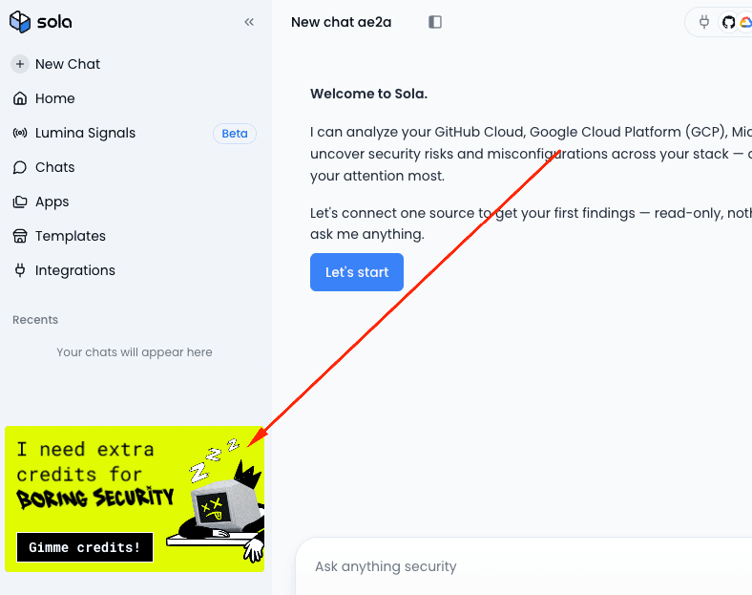The height and width of the screenshot is (595, 752).
Task: Click the Google Cloud icon in top bar
Action: pos(745,22)
